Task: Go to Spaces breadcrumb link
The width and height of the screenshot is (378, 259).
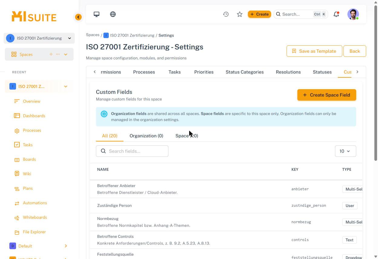Action: [x=93, y=35]
